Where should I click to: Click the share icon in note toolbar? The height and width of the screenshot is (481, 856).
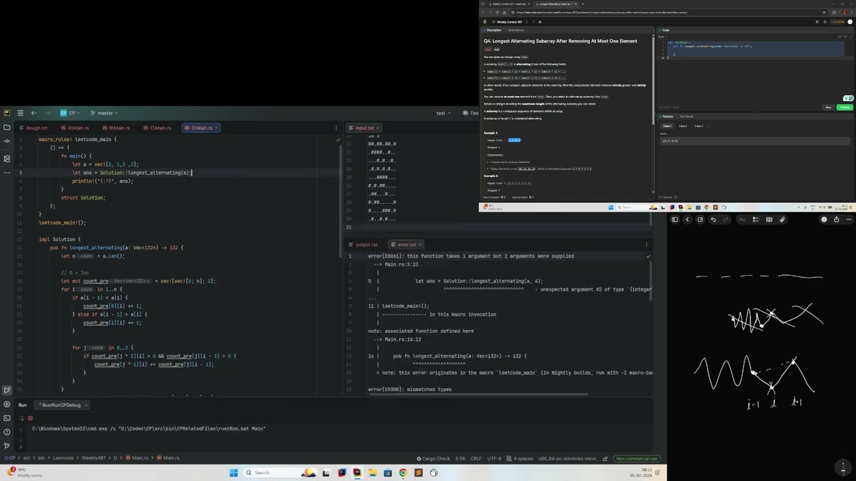(x=836, y=220)
